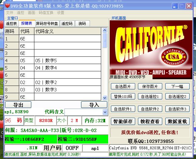
Task: Click the 数据重载 button
Action: [x=177, y=121]
